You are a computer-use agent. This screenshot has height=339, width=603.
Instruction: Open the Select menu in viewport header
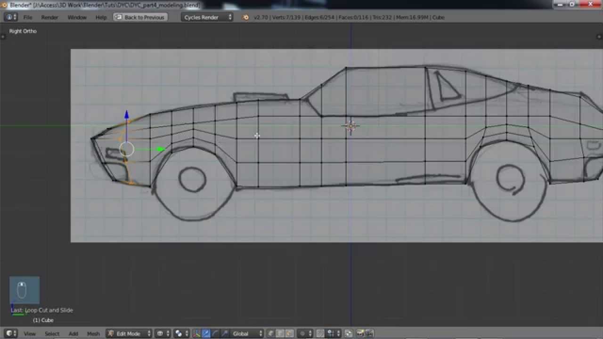coord(52,333)
